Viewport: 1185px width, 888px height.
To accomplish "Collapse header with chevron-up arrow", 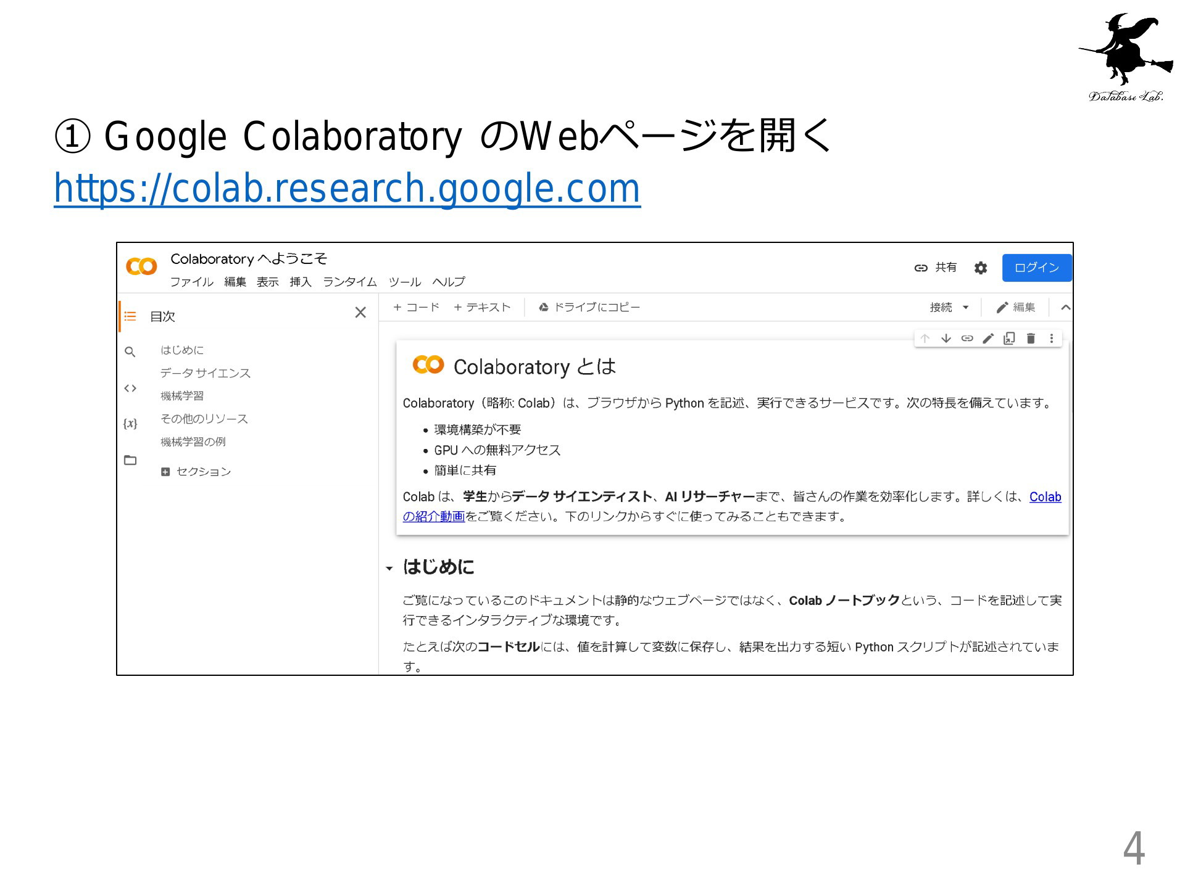I will click(1065, 307).
